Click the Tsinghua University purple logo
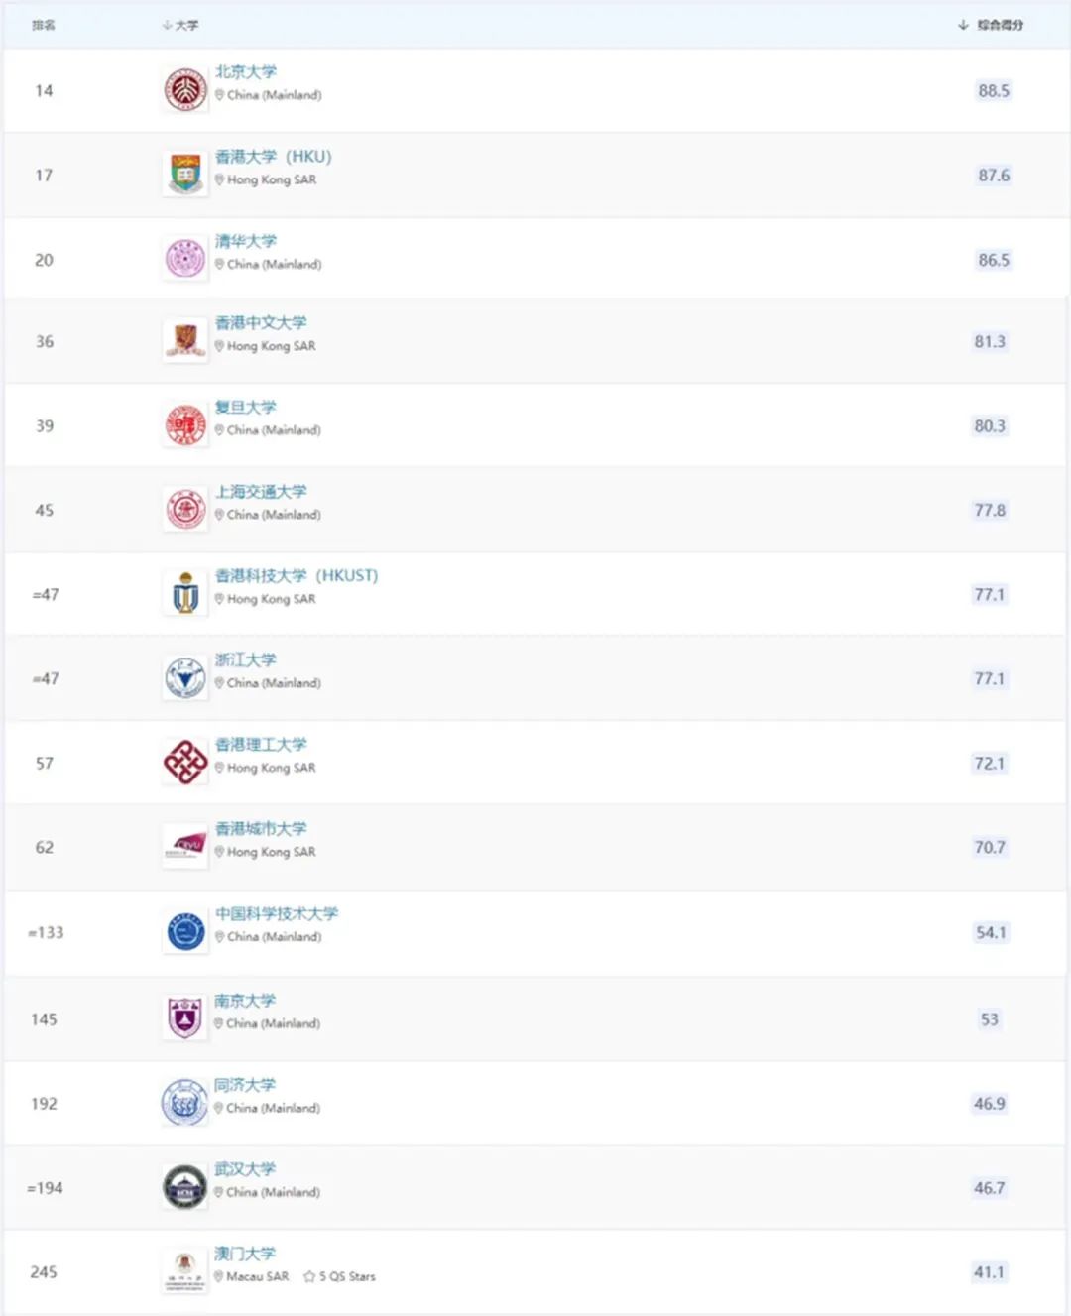The image size is (1071, 1316). pyautogui.click(x=185, y=259)
